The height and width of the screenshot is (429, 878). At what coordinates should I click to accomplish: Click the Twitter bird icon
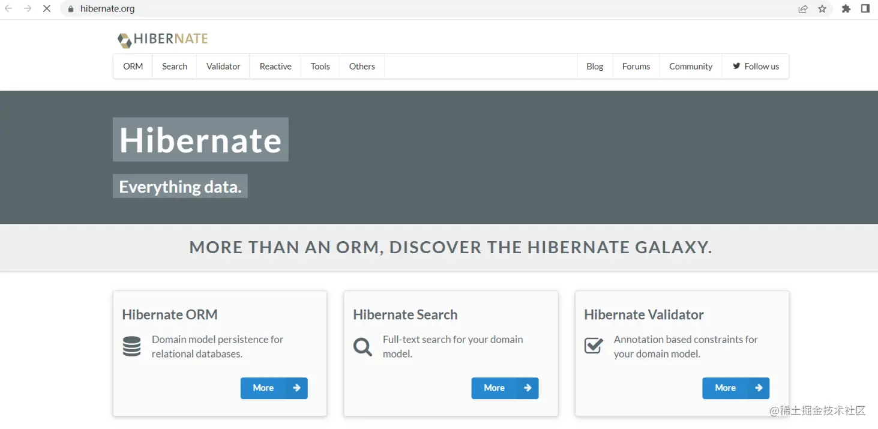tap(736, 66)
